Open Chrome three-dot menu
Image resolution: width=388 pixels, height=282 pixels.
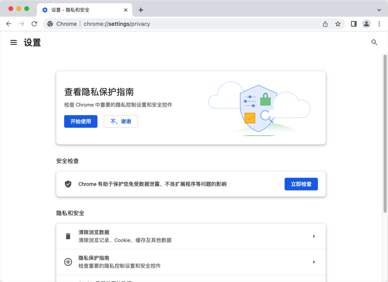(379, 24)
